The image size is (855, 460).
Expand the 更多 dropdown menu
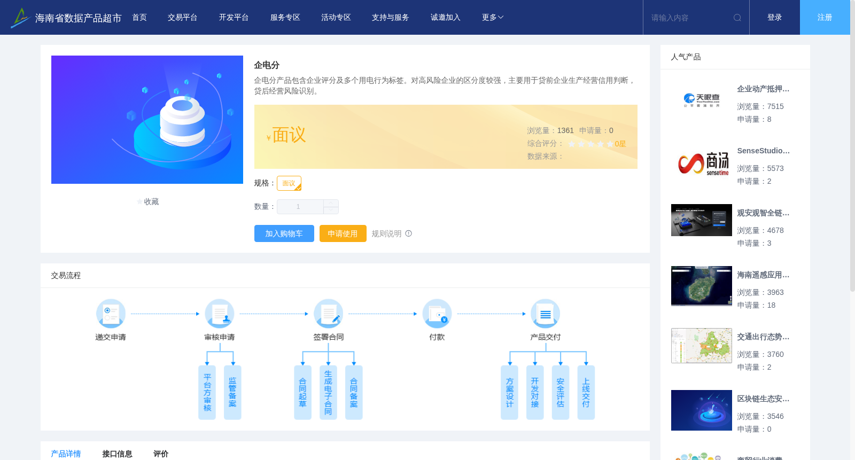pos(493,18)
